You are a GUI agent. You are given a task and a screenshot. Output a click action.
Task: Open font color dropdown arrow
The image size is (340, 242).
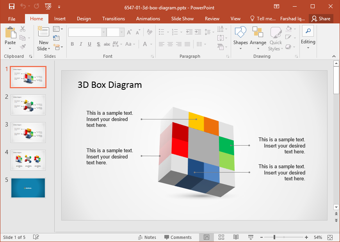[151, 44]
